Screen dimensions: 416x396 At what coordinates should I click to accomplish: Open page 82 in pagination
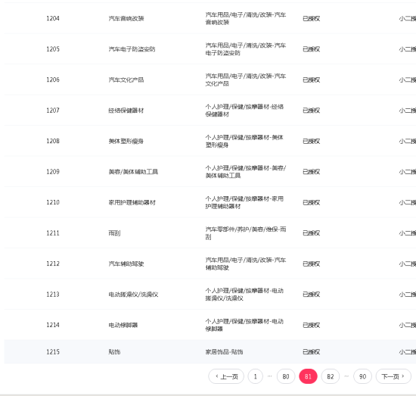pyautogui.click(x=331, y=376)
